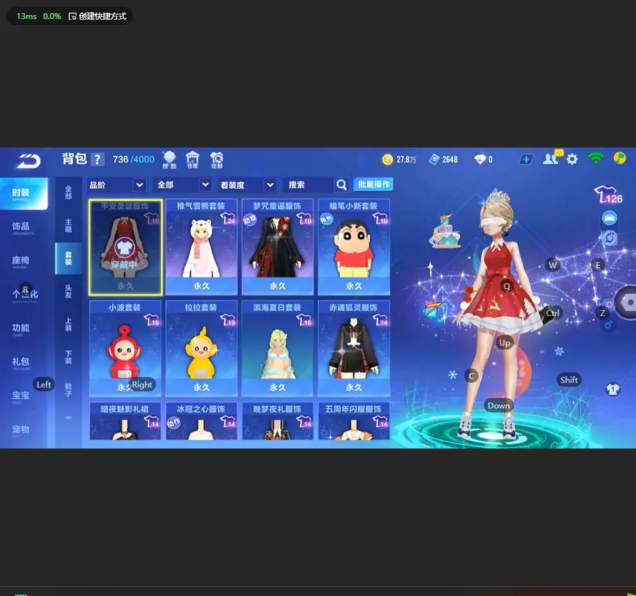
Task: Select the 稚气雪熊套装 outfit card
Action: (x=201, y=247)
